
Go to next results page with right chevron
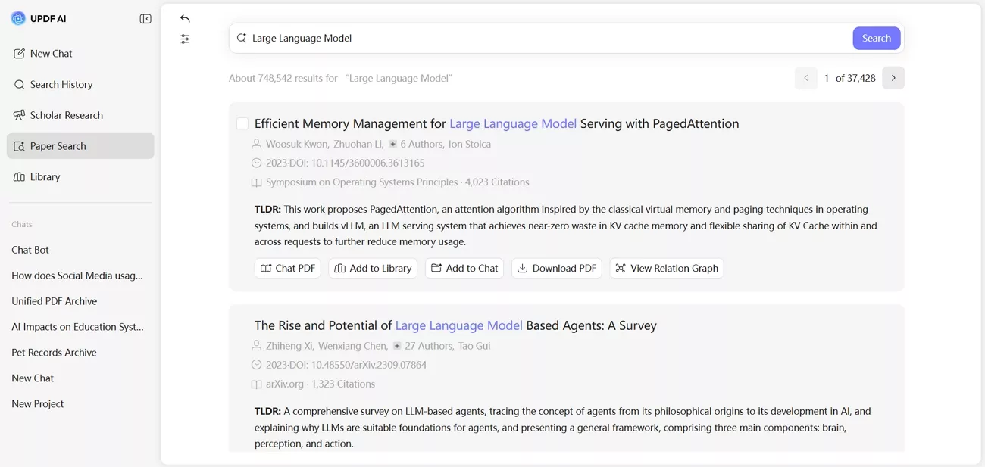[x=893, y=77]
